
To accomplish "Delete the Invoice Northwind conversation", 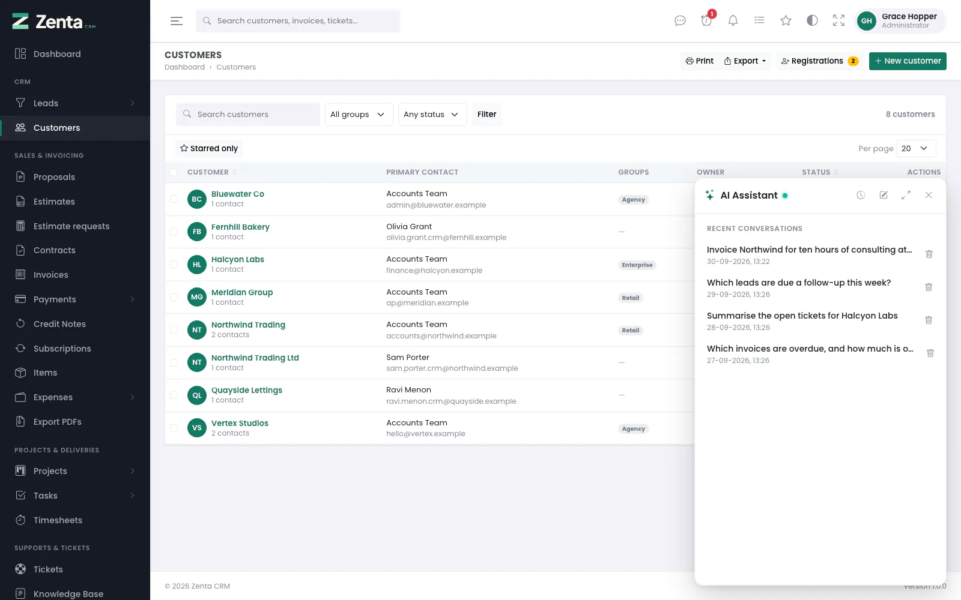I will pyautogui.click(x=929, y=254).
